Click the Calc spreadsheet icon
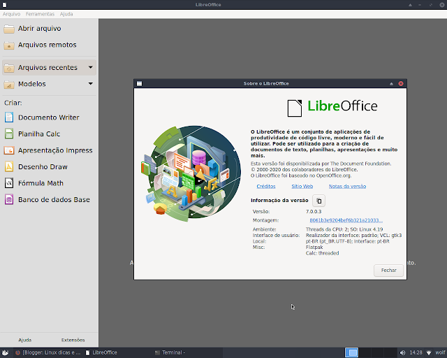 tap(9, 134)
